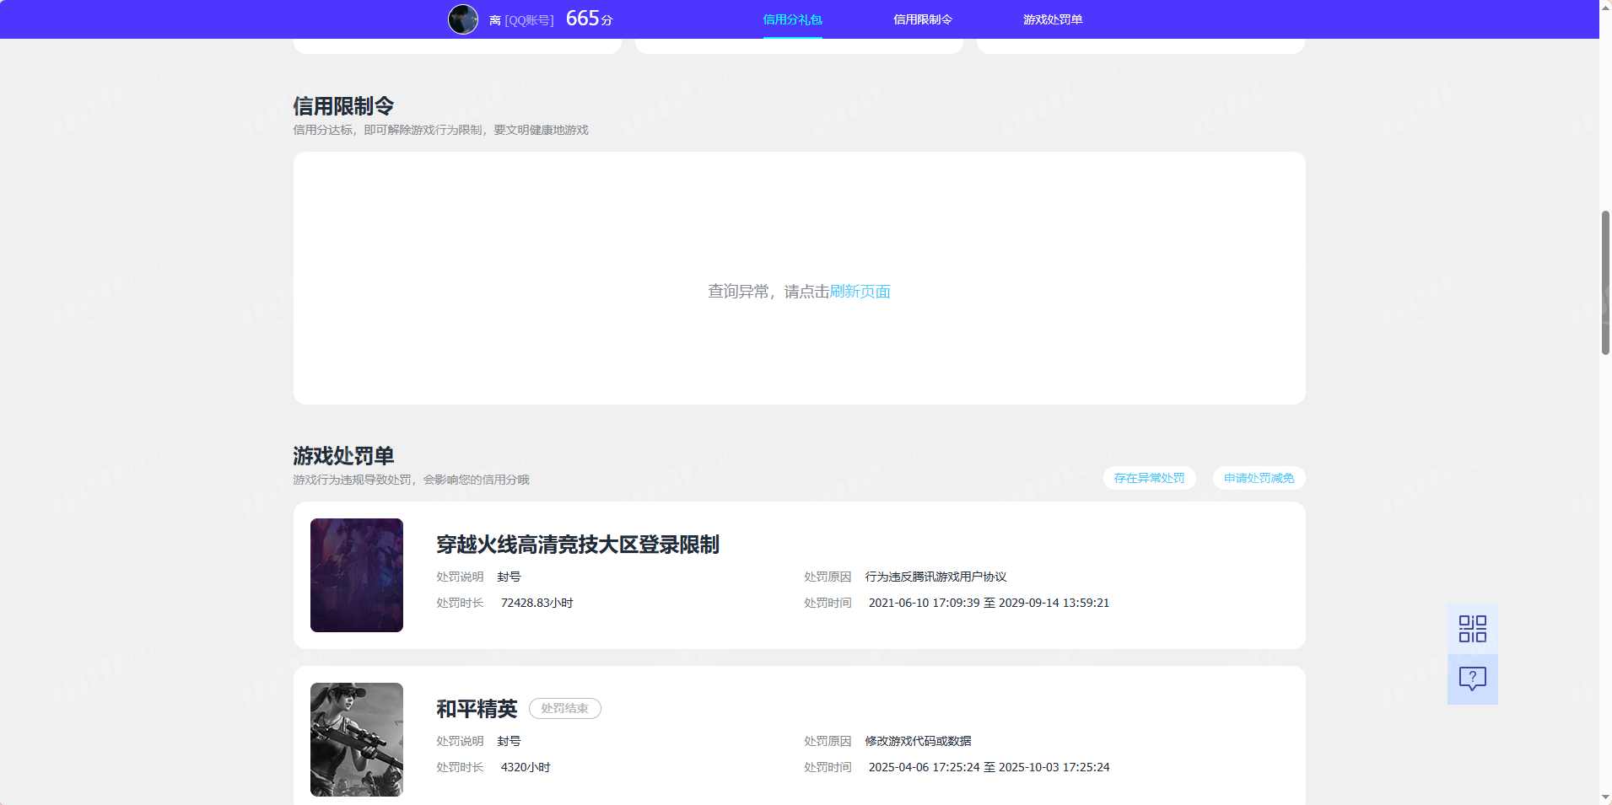The image size is (1612, 805).
Task: Switch to 游戏处罚单 tab
Action: click(1053, 19)
